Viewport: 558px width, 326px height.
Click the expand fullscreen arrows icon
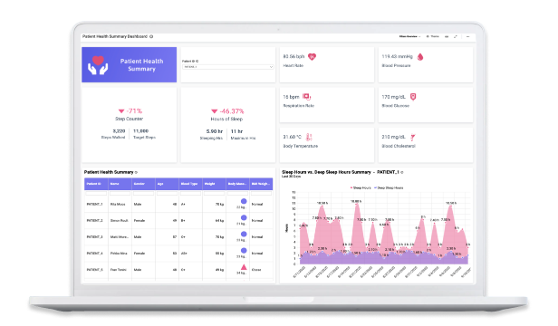coord(455,36)
